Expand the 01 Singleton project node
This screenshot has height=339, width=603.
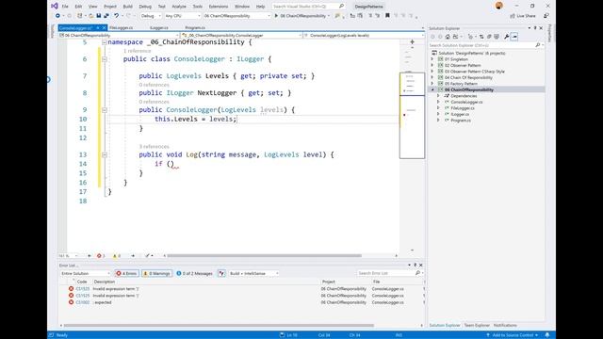tap(432, 59)
